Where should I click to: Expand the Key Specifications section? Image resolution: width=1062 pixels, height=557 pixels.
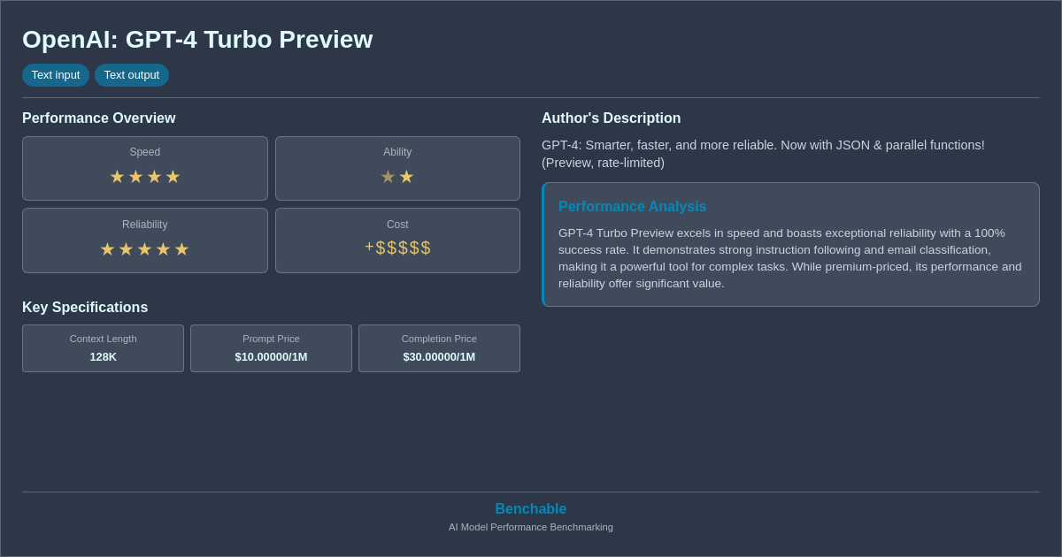click(85, 307)
